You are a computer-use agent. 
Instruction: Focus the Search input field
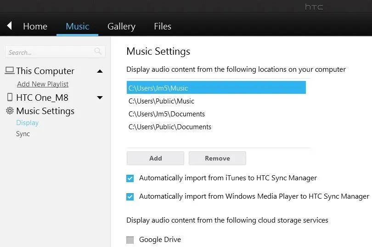(55, 52)
